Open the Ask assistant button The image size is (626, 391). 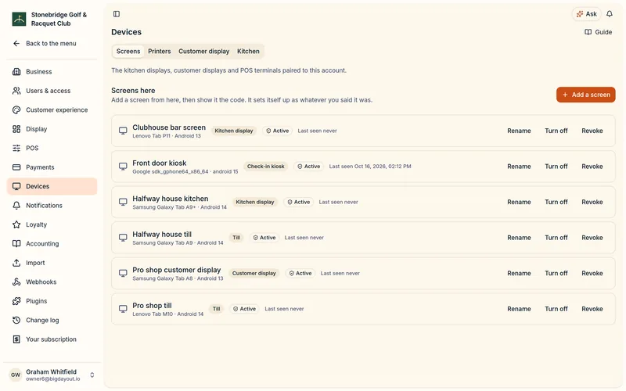[586, 14]
